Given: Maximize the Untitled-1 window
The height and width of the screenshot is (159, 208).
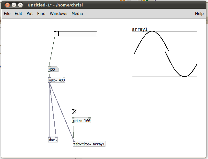Looking at the screenshot, I should [20, 5].
